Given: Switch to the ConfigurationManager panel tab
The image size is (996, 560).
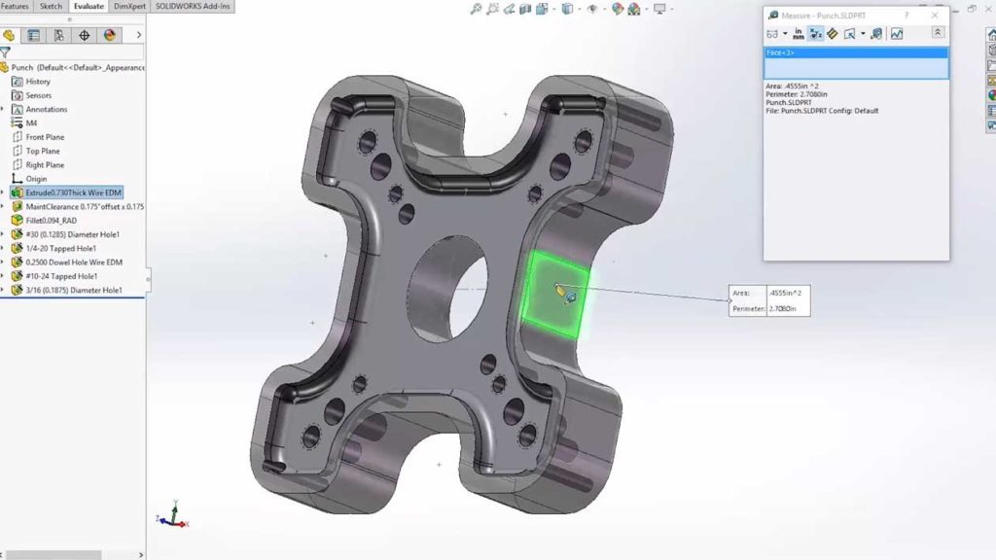Looking at the screenshot, I should click(56, 33).
